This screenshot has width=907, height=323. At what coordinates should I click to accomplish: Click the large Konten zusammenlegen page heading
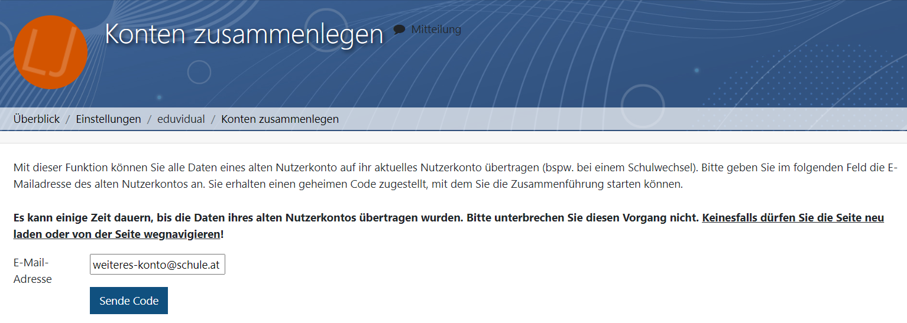tap(244, 35)
